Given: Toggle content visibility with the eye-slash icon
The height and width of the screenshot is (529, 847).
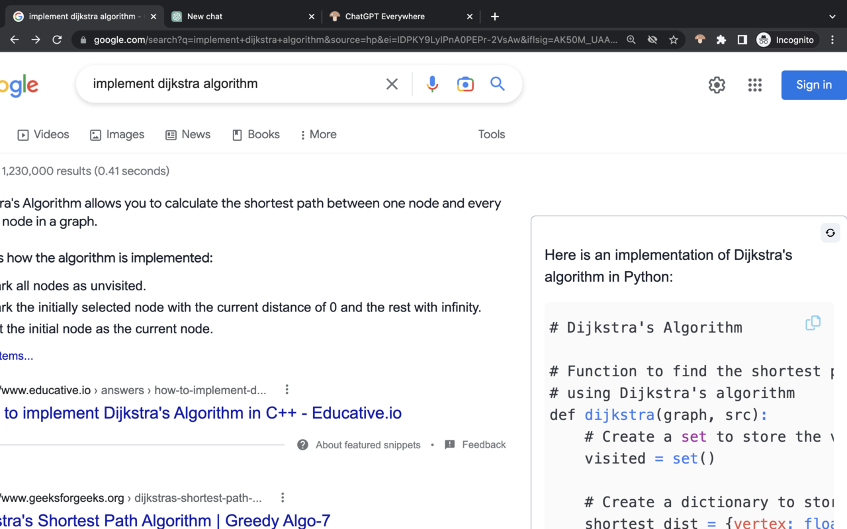Looking at the screenshot, I should click(x=652, y=40).
